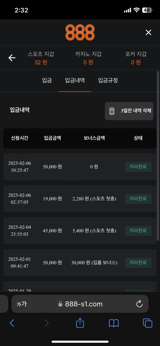Tap the padlock icon in the address bar
The image size is (160, 346).
(x=61, y=304)
